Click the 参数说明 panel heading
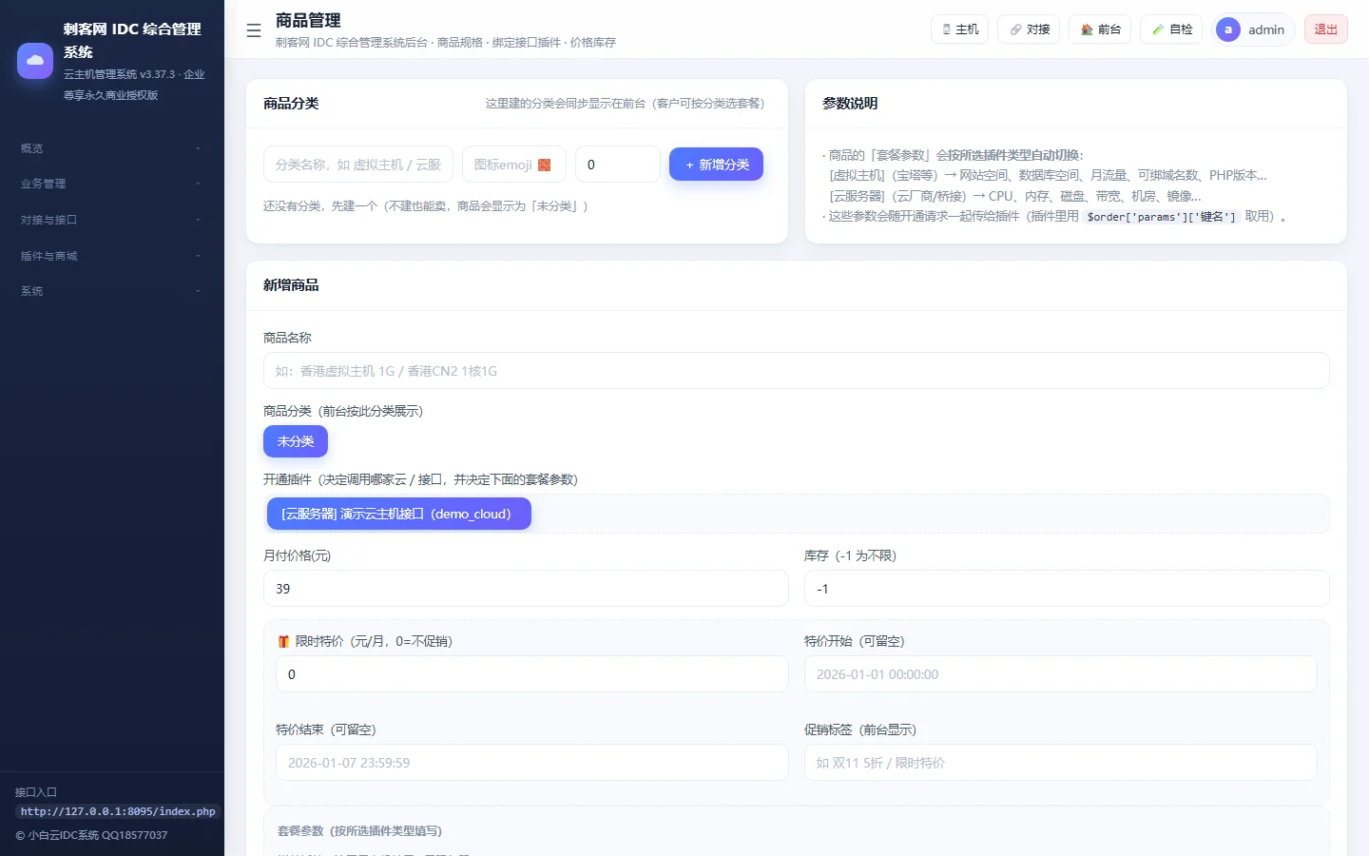Image resolution: width=1369 pixels, height=856 pixels. [x=850, y=103]
